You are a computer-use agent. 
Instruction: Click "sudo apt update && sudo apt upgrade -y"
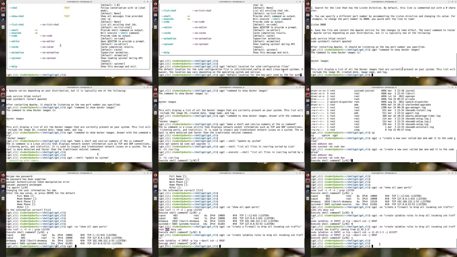pyautogui.click(x=184, y=144)
